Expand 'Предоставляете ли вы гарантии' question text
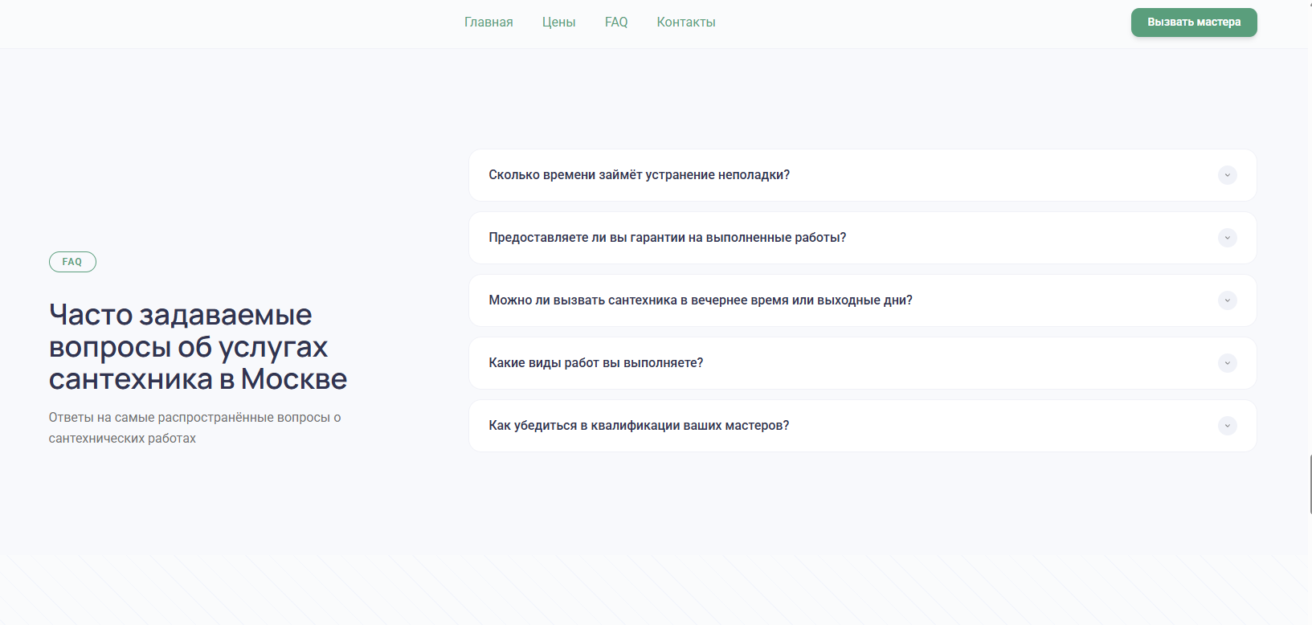 coord(667,238)
